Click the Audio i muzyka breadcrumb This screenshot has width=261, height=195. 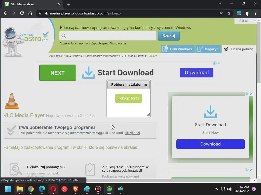point(73,56)
